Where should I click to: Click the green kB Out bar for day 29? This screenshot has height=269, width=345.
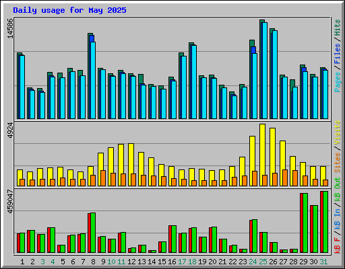305,223
